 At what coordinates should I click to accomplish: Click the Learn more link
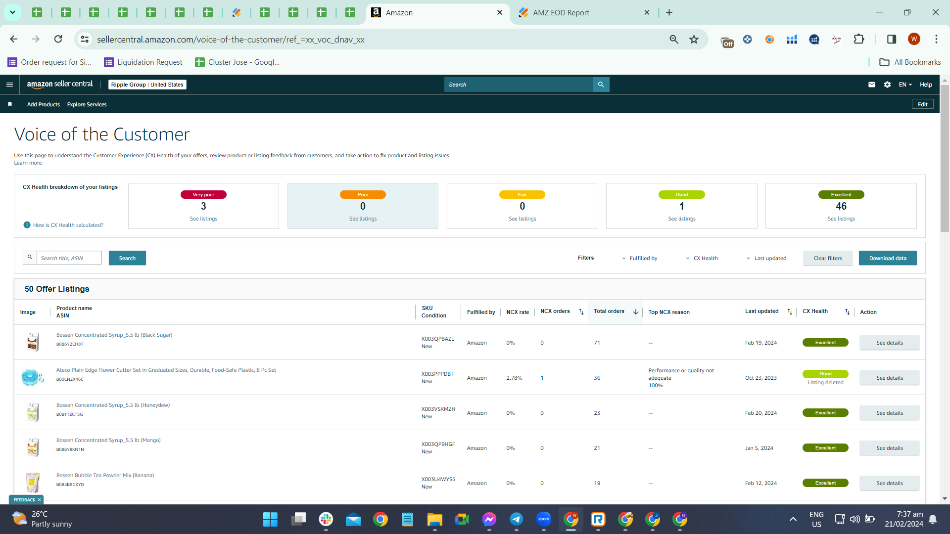click(28, 163)
